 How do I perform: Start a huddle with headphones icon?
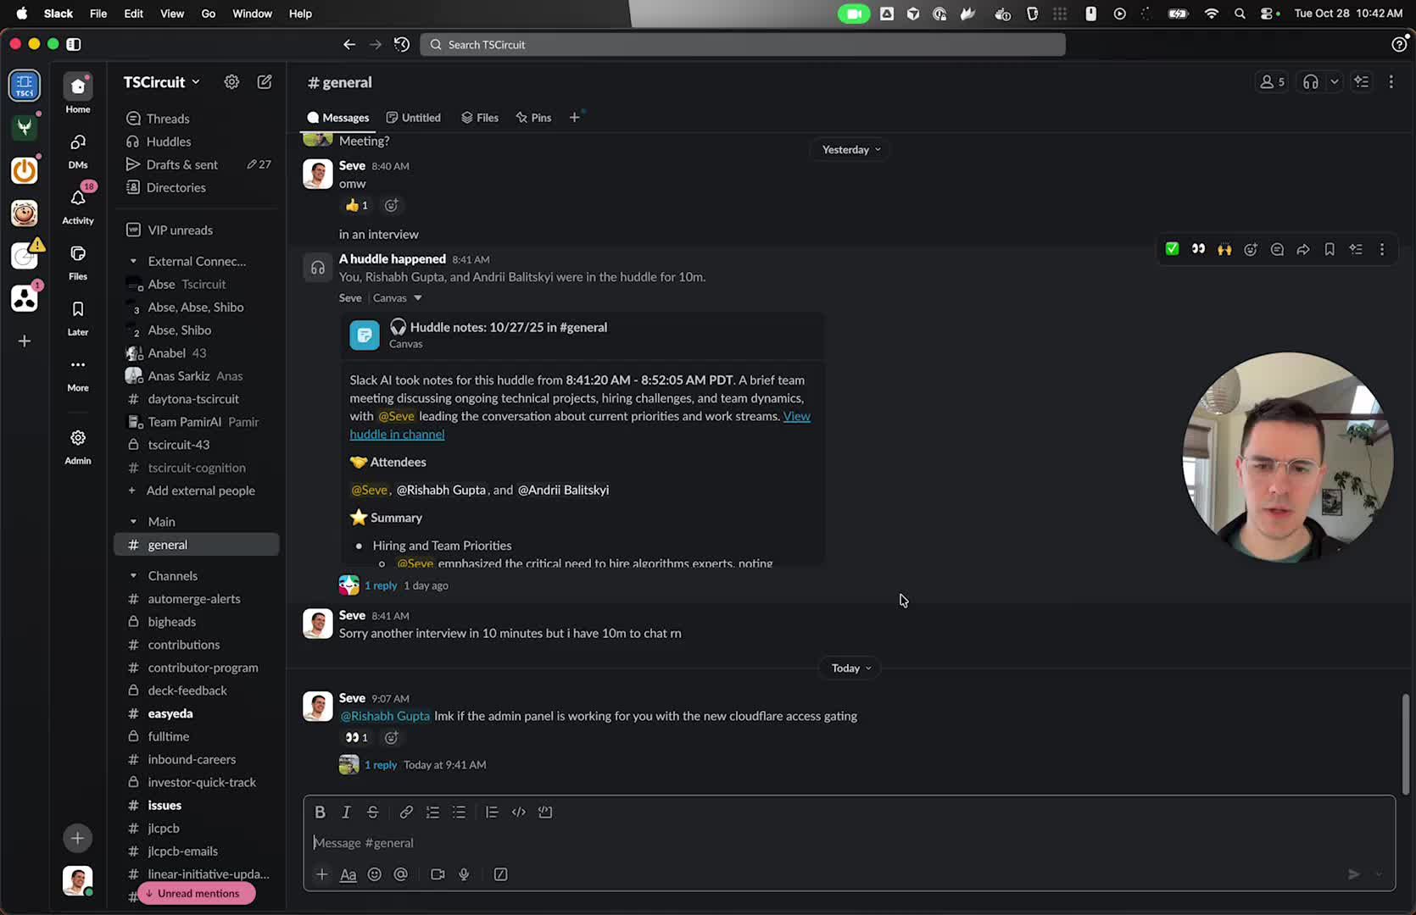(x=1310, y=82)
